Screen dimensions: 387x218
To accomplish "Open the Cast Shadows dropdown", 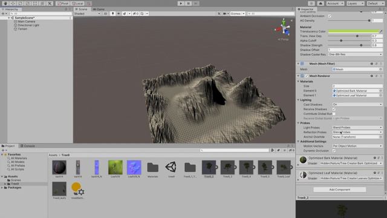I will [357, 104].
